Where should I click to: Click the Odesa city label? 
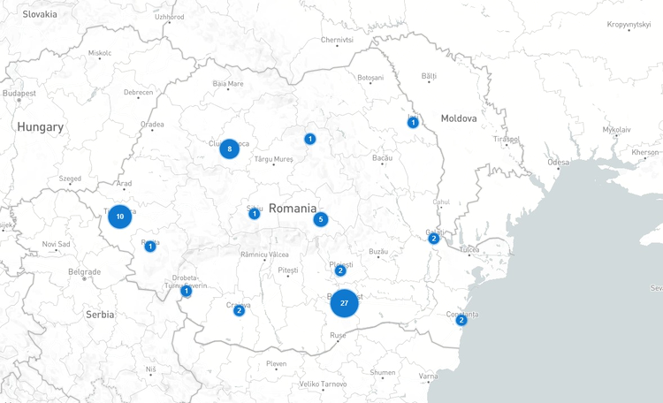(558, 163)
